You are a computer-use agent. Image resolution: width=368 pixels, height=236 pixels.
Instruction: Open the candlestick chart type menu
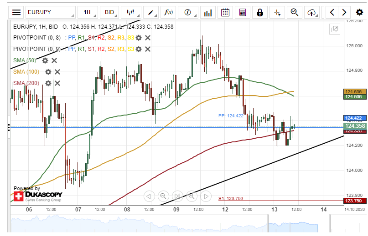(x=131, y=12)
